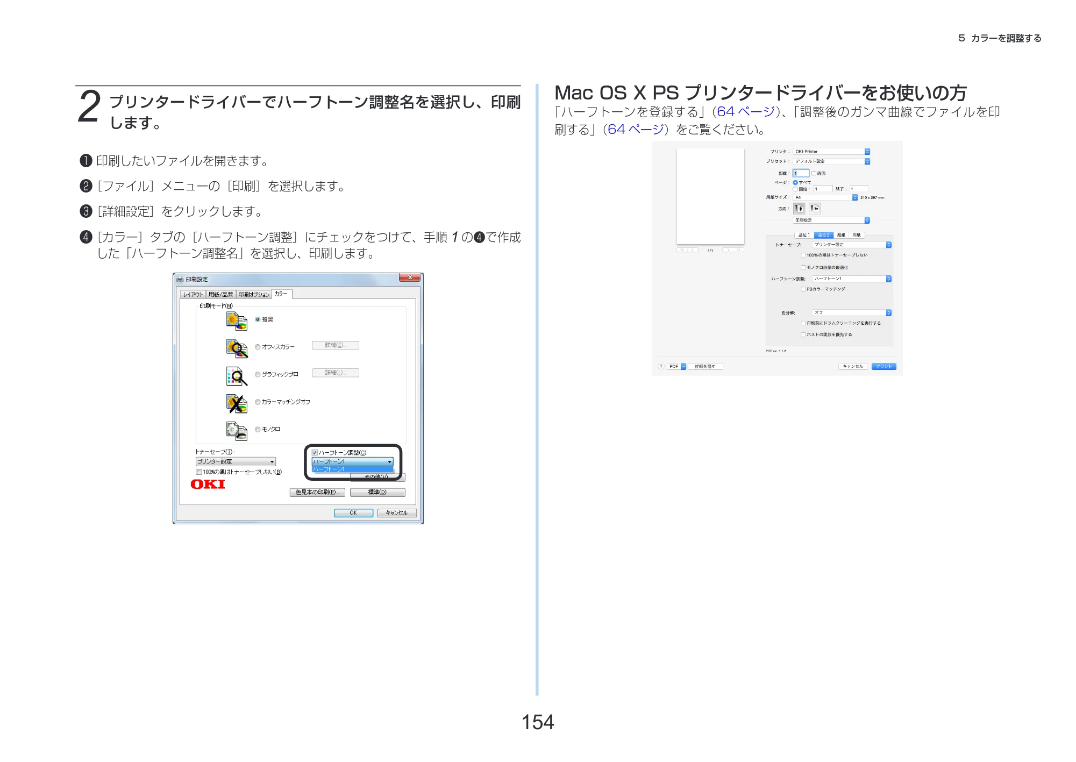
Task: Jump to last preview page arrow
Action: [739, 250]
